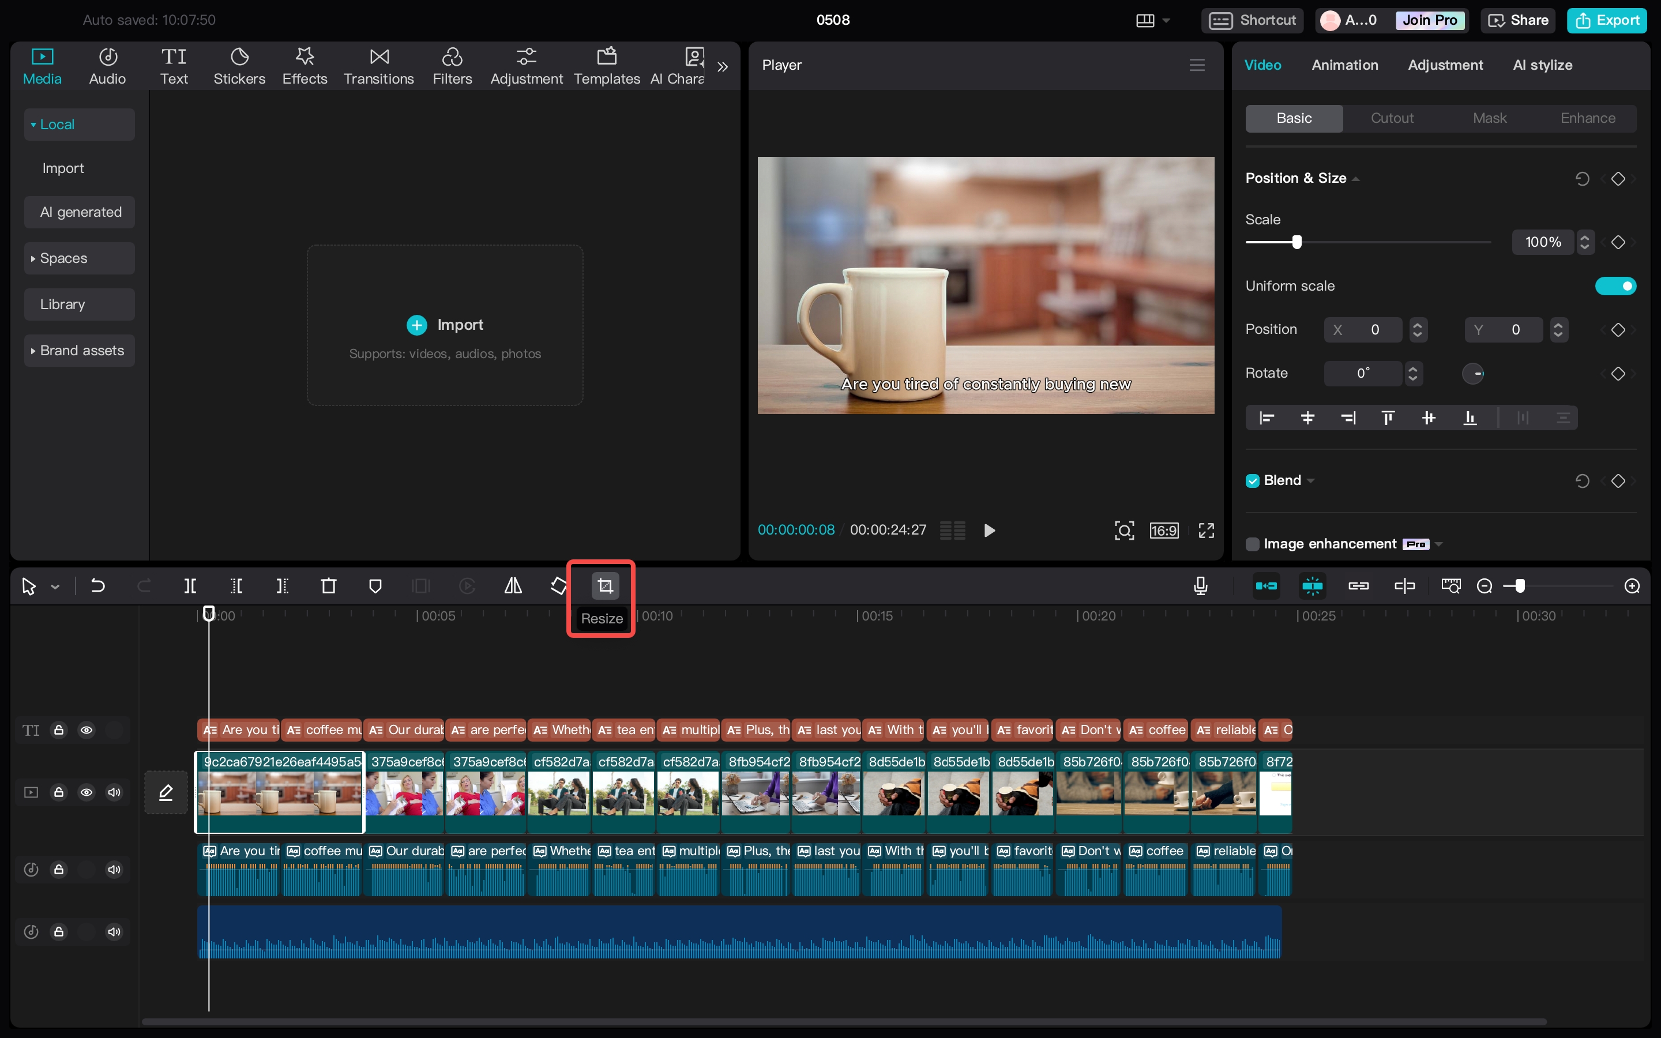The width and height of the screenshot is (1661, 1038).
Task: Click the Undo icon above the timeline
Action: click(x=97, y=585)
